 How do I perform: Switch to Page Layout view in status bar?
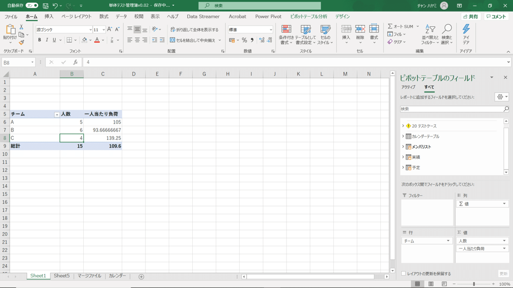click(x=431, y=284)
